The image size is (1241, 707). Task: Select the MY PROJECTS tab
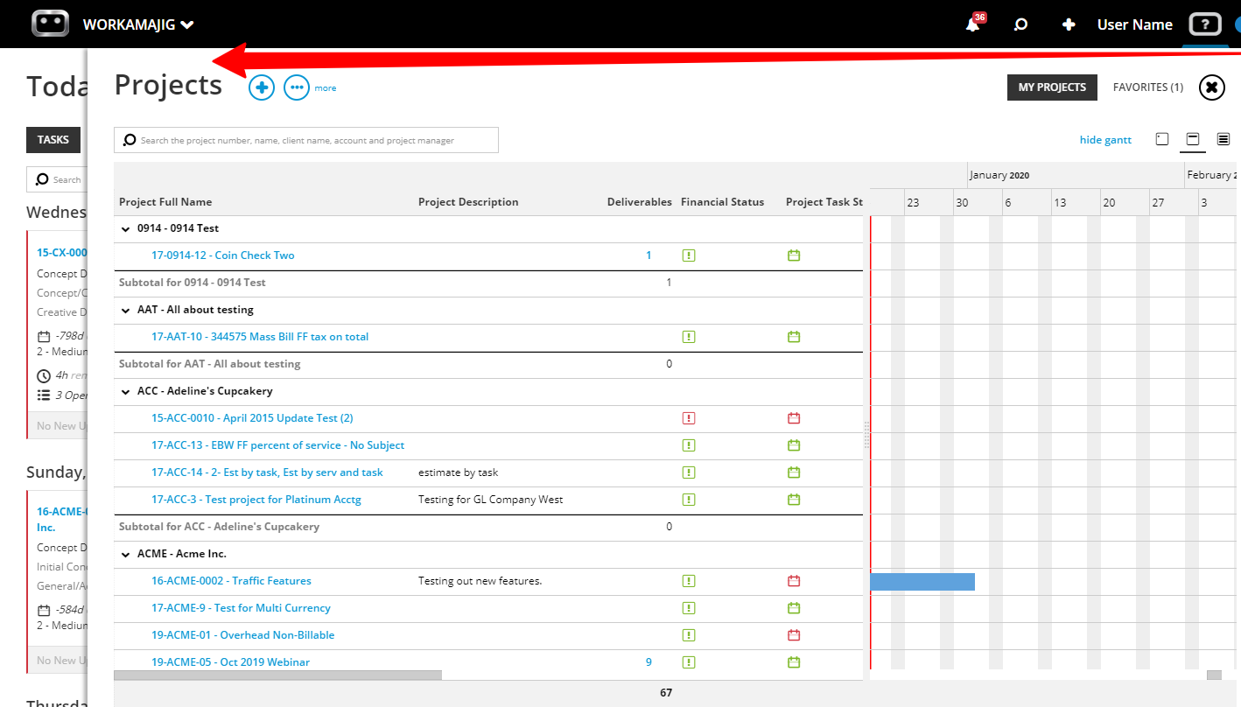(x=1052, y=87)
